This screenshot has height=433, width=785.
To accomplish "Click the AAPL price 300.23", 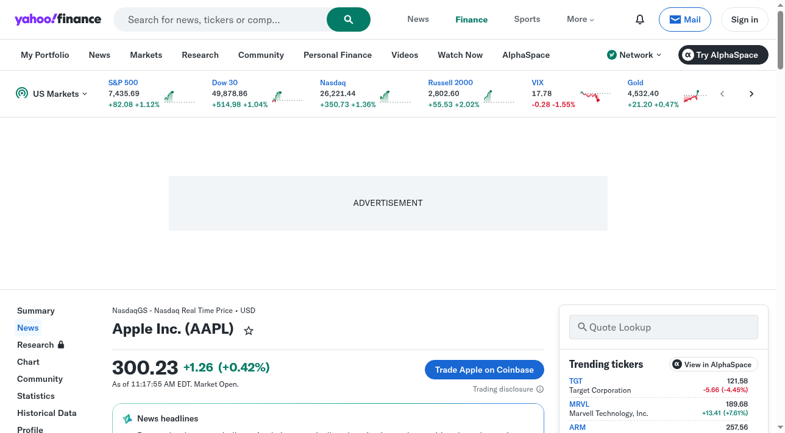I will (x=145, y=367).
